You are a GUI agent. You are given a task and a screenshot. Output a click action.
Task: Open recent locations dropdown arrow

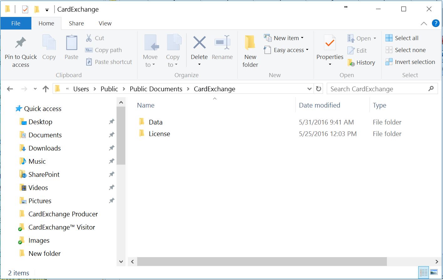(35, 89)
